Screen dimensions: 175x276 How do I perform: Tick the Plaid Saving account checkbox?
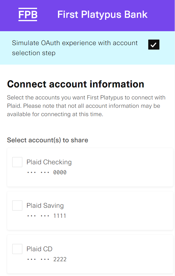(x=17, y=206)
